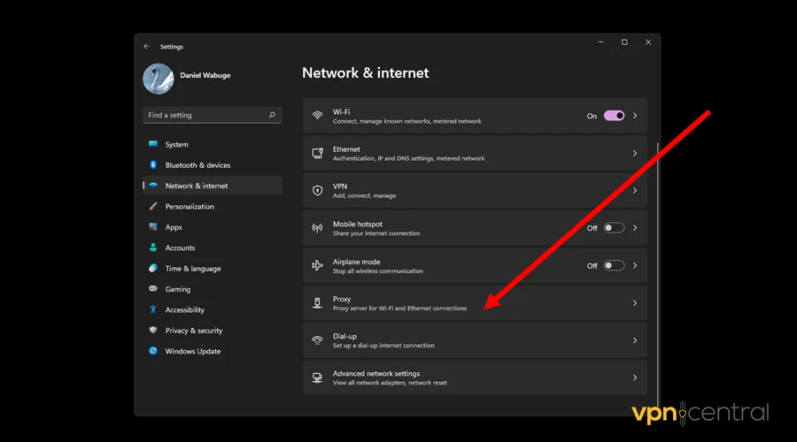Open the Advanced network settings row
Viewport: 797px width, 442px height.
(475, 377)
